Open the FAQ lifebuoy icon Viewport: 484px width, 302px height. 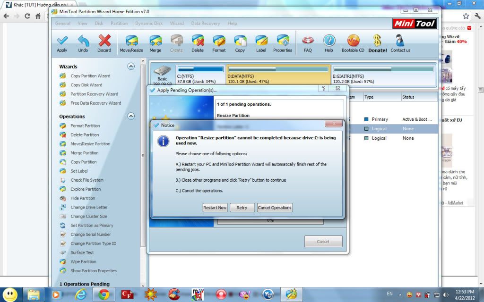[308, 41]
